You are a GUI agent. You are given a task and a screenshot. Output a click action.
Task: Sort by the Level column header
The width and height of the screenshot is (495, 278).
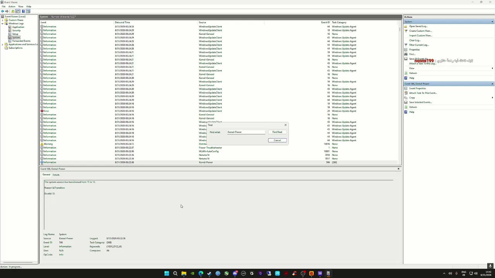[77, 22]
